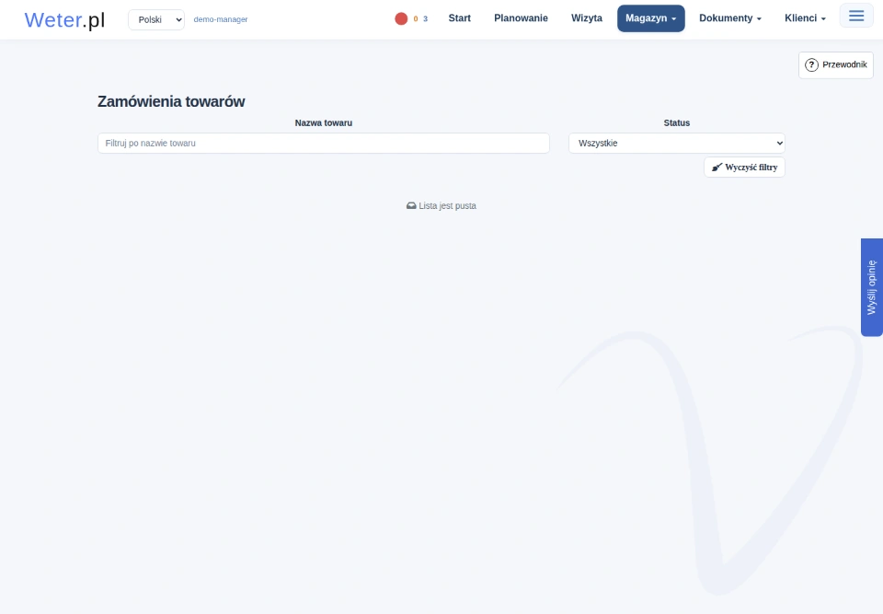Click the Wyczyść filtry button
883x614 pixels.
point(744,167)
